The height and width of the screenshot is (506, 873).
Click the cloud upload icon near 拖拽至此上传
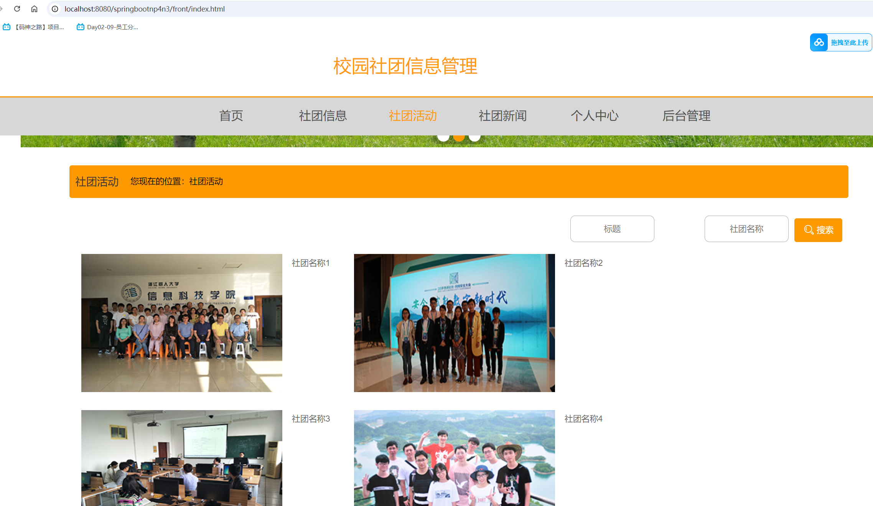click(819, 42)
